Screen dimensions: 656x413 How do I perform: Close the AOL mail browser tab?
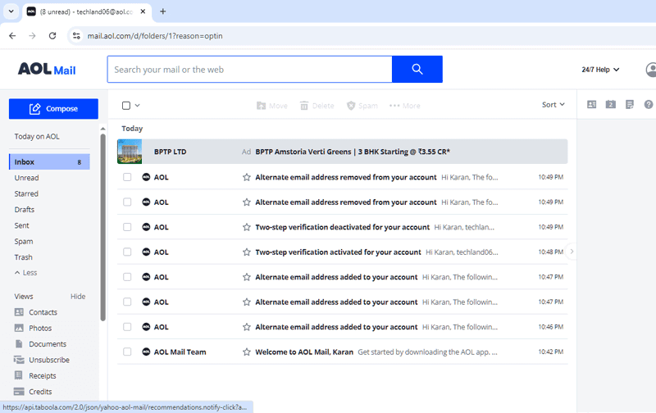tap(143, 11)
